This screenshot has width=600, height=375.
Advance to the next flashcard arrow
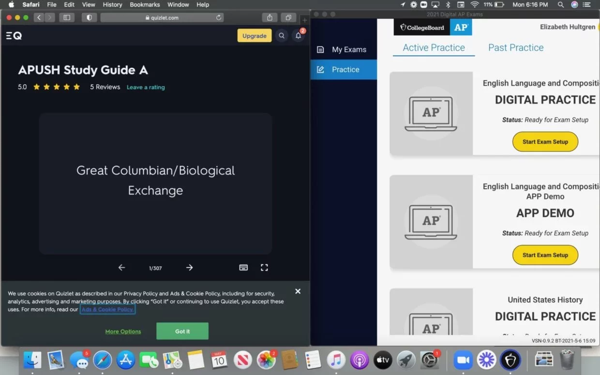pos(190,268)
